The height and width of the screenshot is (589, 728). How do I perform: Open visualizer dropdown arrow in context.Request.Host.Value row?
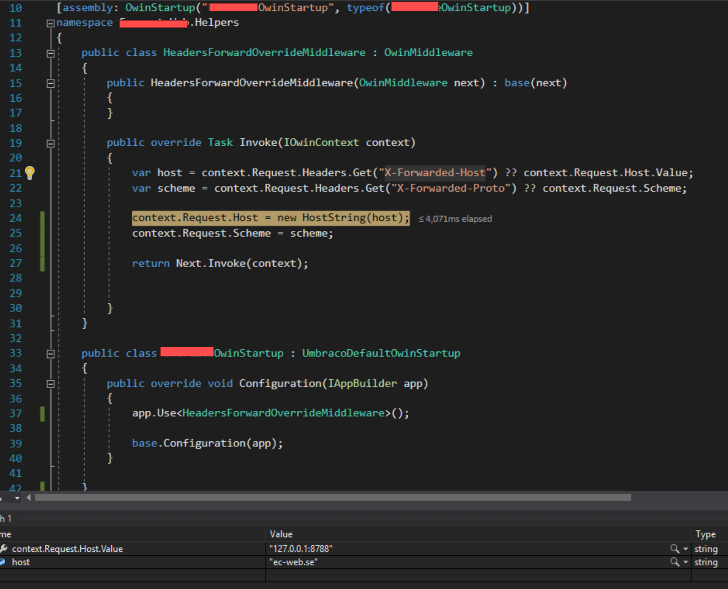686,549
